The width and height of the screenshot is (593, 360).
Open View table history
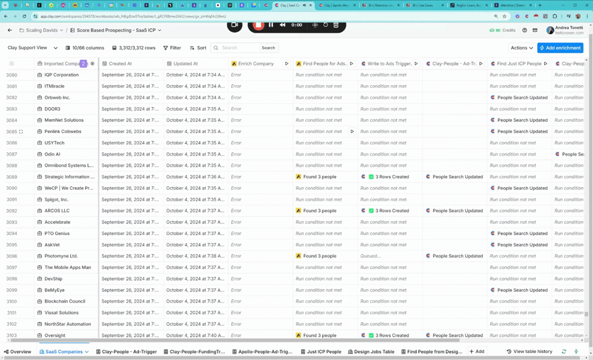(x=529, y=351)
